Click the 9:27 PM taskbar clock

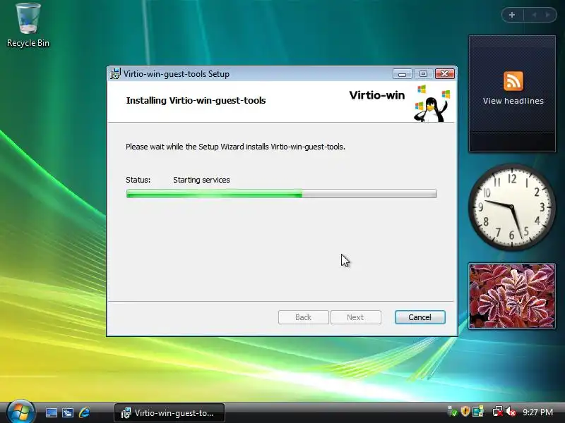[x=537, y=412]
